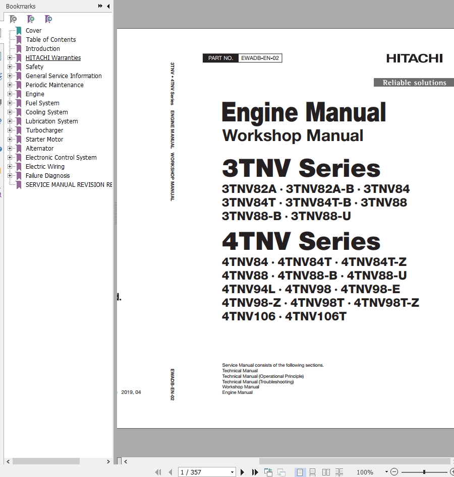Select the Starter Motor bookmark label
The height and width of the screenshot is (477, 454).
44,140
